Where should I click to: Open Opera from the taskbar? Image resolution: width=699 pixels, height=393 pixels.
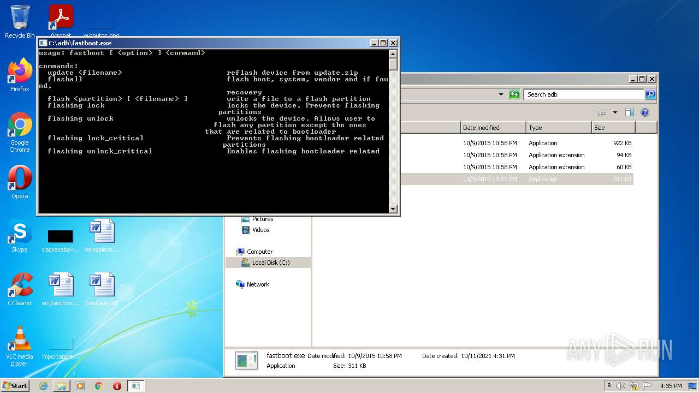pyautogui.click(x=117, y=386)
